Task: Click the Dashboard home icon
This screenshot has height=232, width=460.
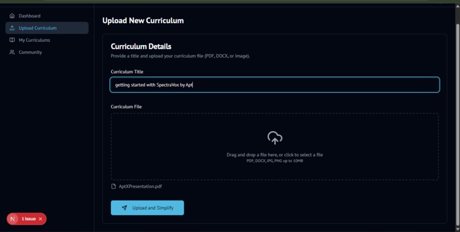Action: tap(12, 16)
